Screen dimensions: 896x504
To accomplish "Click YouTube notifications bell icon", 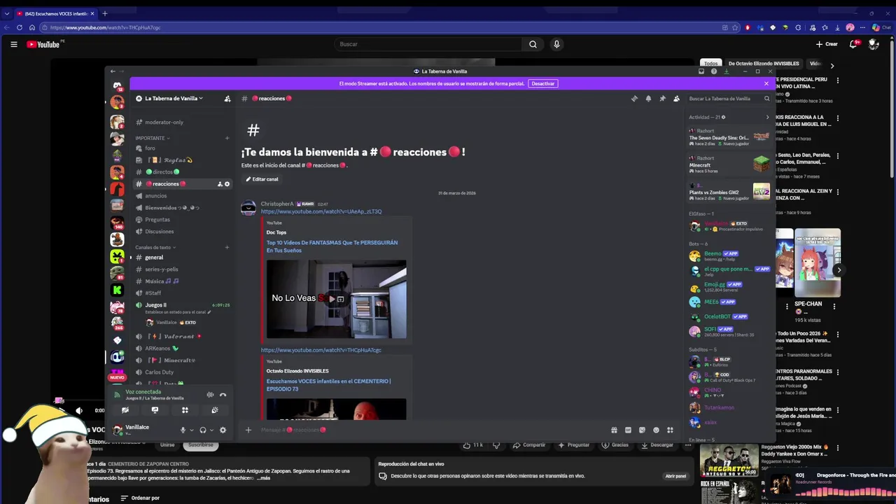I will [x=853, y=44].
